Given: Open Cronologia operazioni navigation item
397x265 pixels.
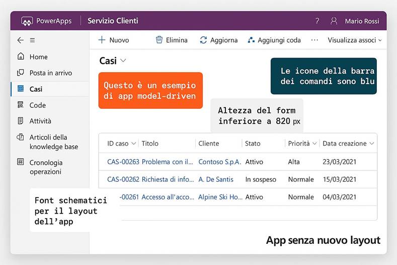Looking at the screenshot, I should point(50,167).
